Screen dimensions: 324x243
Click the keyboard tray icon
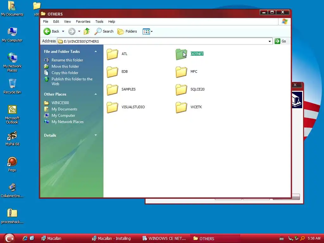[x=281, y=239]
